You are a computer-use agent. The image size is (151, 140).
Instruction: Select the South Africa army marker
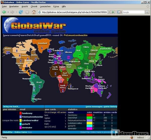coord(63,91)
